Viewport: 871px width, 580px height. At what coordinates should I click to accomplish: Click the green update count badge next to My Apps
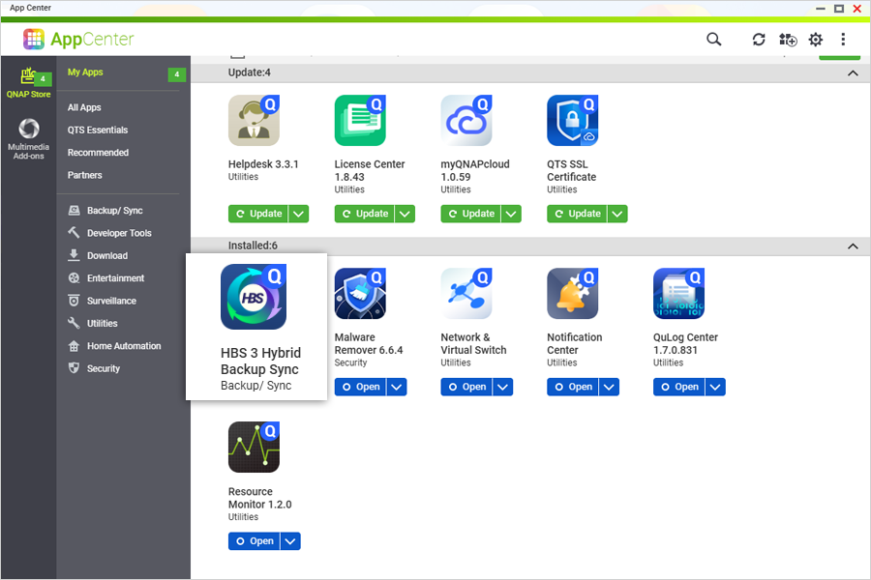pos(176,72)
